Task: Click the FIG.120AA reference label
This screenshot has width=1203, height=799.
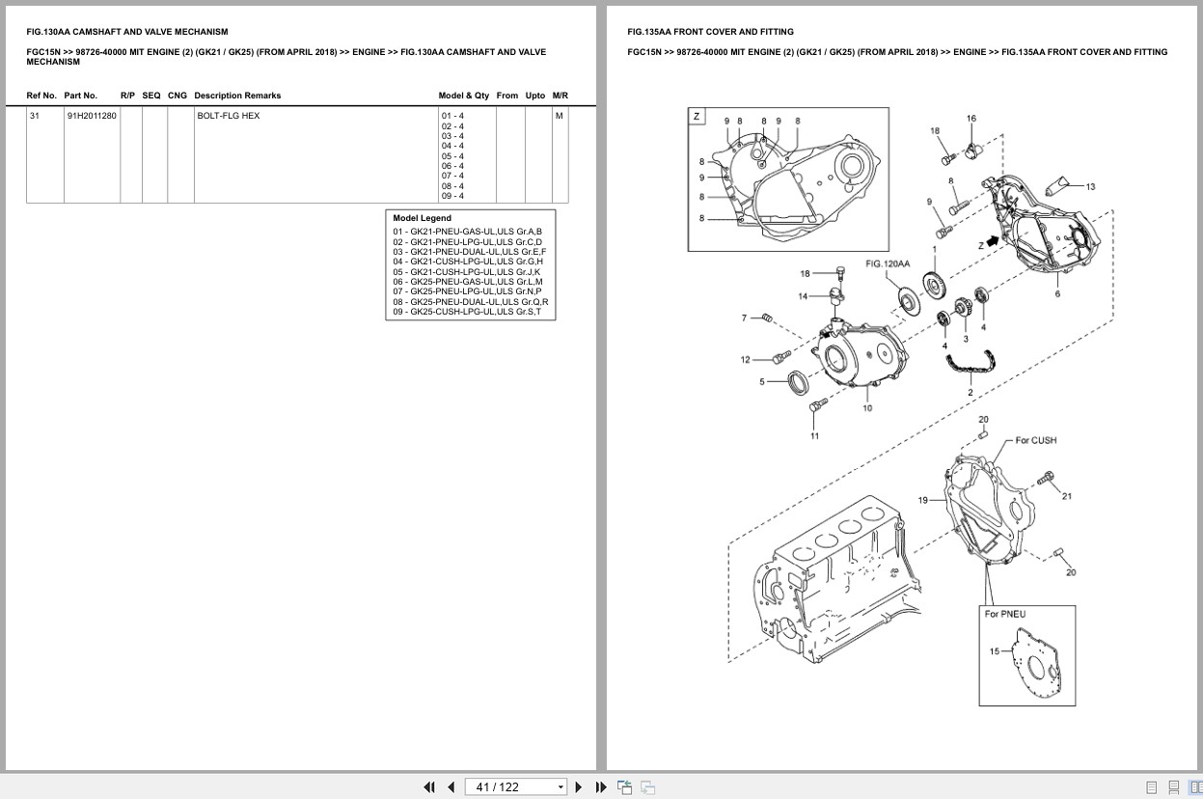Action: tap(888, 263)
